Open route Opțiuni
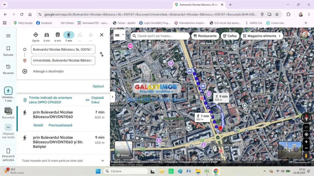The image size is (314, 176). 98,86
